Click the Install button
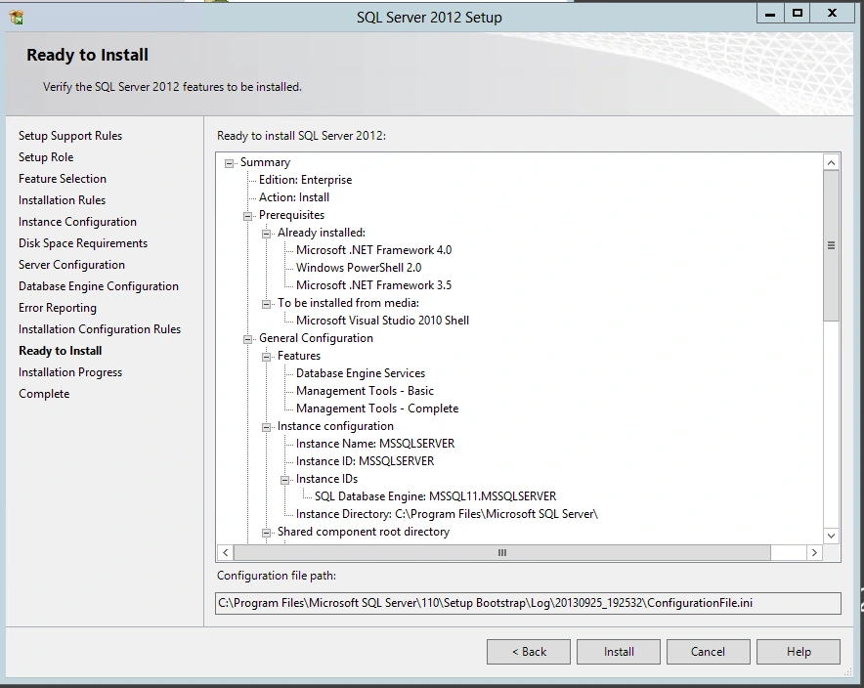Image resolution: width=864 pixels, height=688 pixels. click(619, 652)
